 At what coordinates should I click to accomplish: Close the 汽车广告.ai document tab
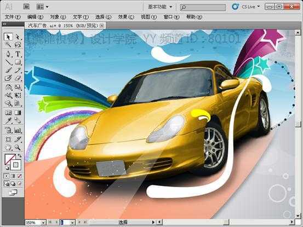[x=102, y=26]
